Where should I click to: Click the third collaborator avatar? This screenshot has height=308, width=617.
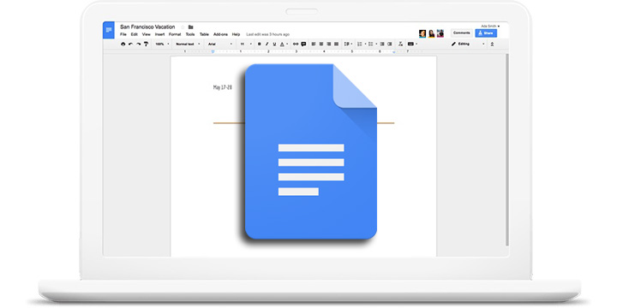click(x=440, y=33)
